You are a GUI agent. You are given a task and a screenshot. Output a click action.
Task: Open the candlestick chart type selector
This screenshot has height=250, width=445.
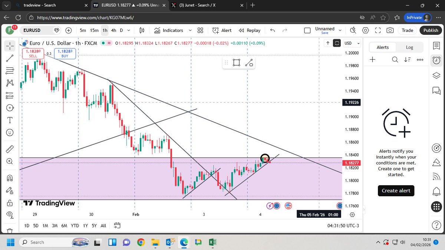(141, 30)
